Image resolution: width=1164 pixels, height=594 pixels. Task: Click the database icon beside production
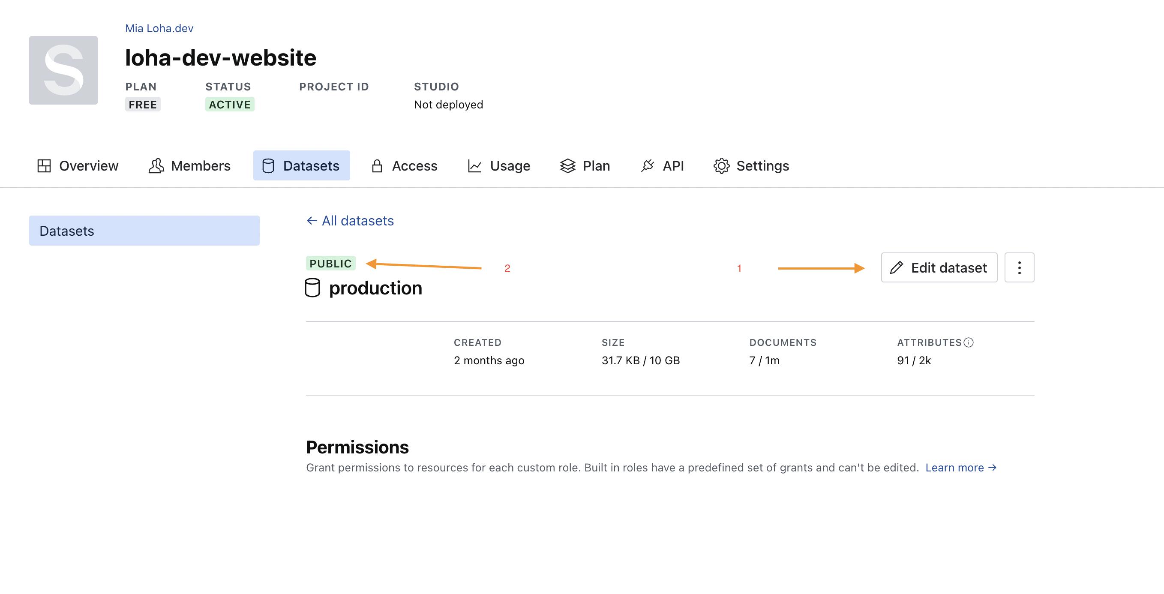312,288
